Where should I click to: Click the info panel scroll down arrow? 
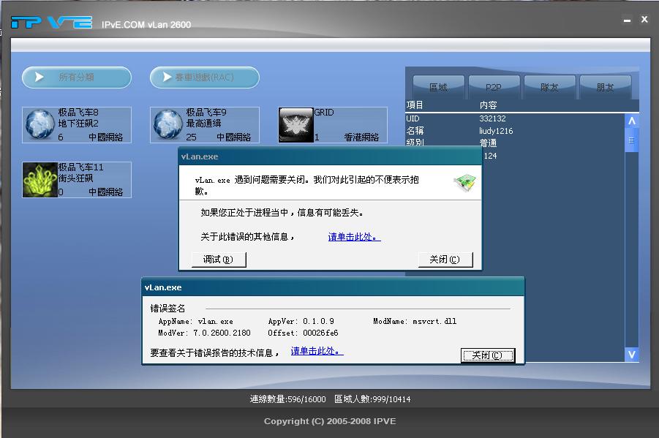[632, 355]
